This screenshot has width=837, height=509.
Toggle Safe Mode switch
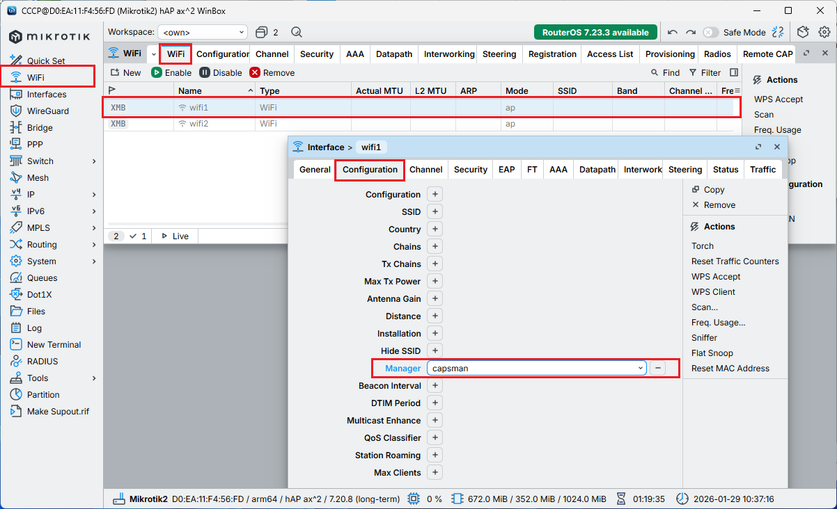(x=710, y=32)
